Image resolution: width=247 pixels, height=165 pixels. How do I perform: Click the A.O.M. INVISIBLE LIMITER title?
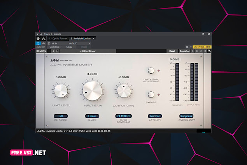(x=71, y=65)
